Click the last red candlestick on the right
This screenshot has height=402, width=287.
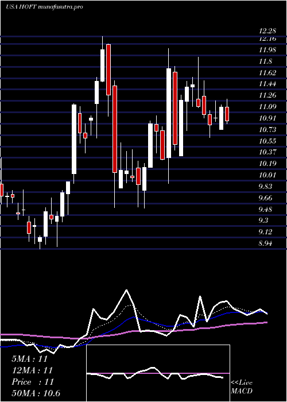click(x=227, y=114)
